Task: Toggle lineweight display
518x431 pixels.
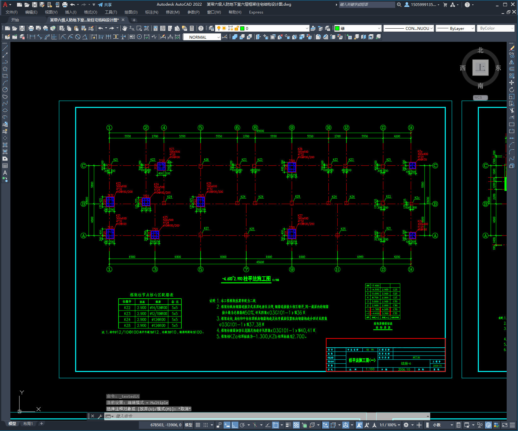Action: tap(288, 425)
